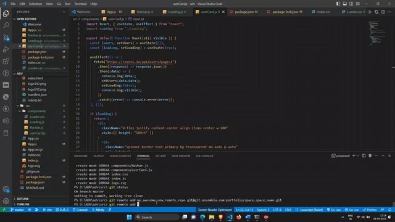Switch to the Problems panel tab
This screenshot has height=222, width=395.
click(x=81, y=156)
